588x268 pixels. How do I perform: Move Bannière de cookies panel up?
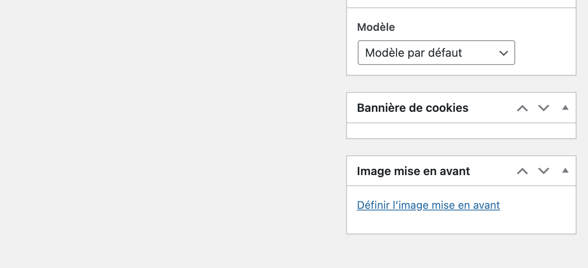click(x=522, y=108)
